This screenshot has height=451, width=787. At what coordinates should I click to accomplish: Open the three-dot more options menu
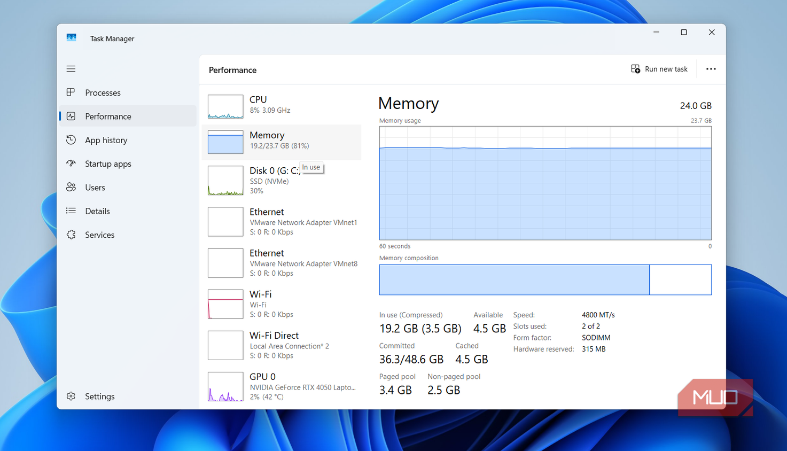click(711, 69)
